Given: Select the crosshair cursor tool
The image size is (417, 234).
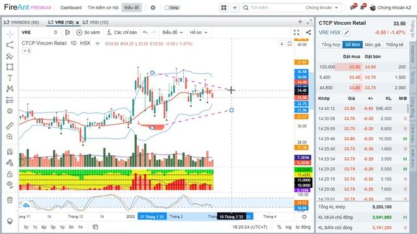Looking at the screenshot, I should pos(10,34).
